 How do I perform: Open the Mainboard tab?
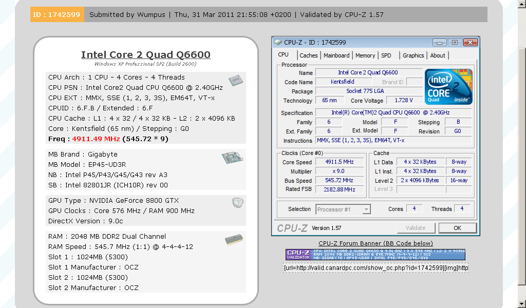336,55
